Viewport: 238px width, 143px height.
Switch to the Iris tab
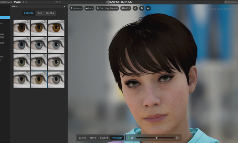tap(40, 13)
